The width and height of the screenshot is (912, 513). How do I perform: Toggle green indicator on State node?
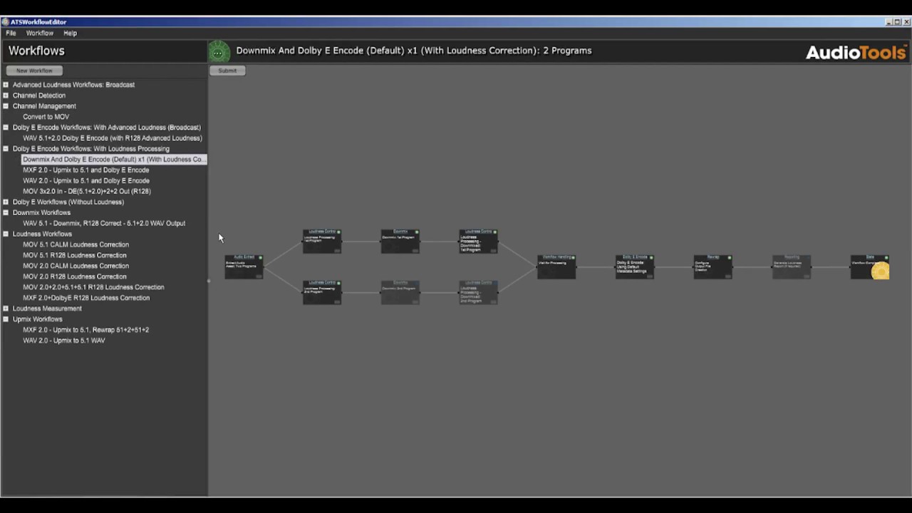[x=886, y=257]
